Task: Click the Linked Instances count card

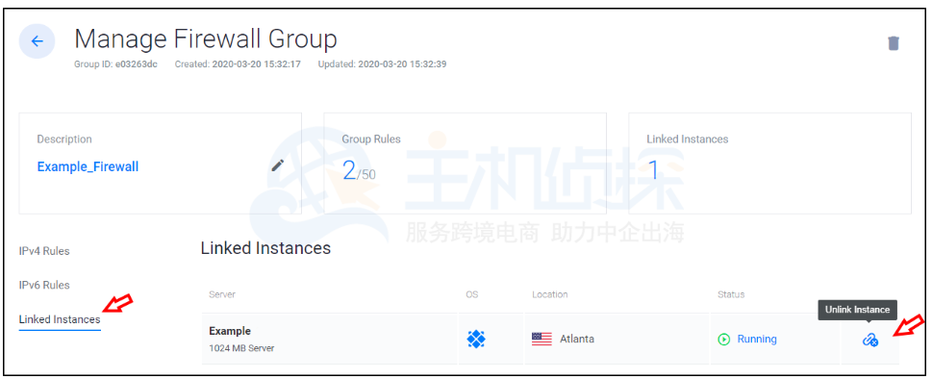Action: 769,164
